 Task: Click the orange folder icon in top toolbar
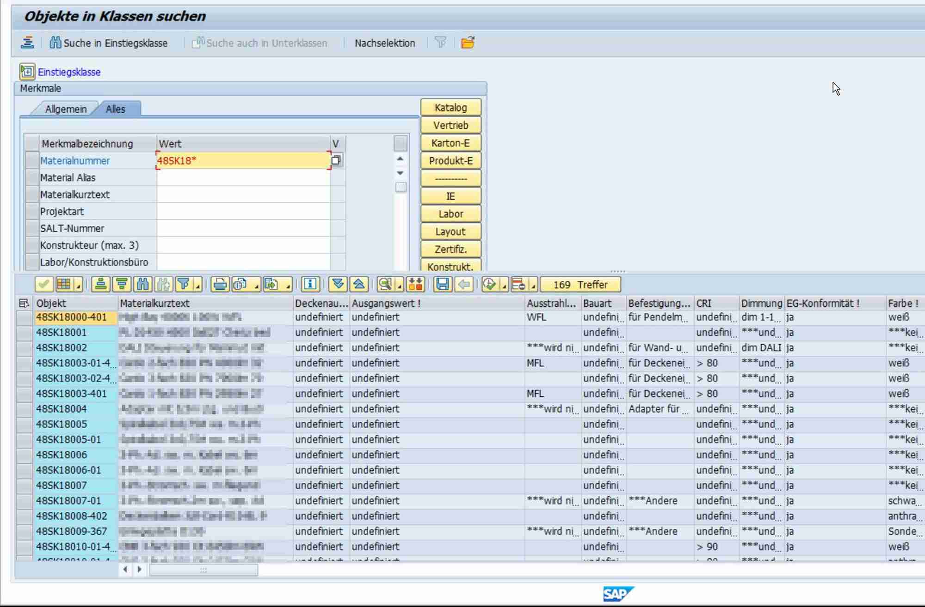(468, 42)
